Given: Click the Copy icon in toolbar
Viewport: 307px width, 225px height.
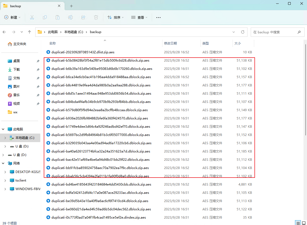Looking at the screenshot, I should 45,17.
